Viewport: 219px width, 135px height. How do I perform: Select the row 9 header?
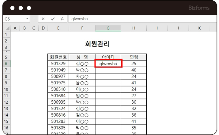click(x=6, y=83)
